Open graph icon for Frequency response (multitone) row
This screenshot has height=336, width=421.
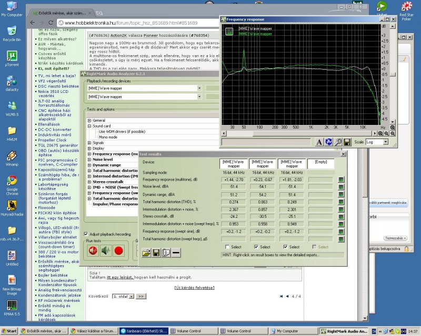pos(341,180)
